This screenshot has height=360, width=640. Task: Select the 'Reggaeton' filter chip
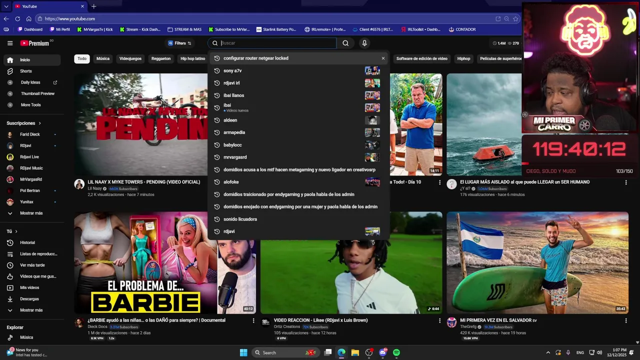click(161, 59)
